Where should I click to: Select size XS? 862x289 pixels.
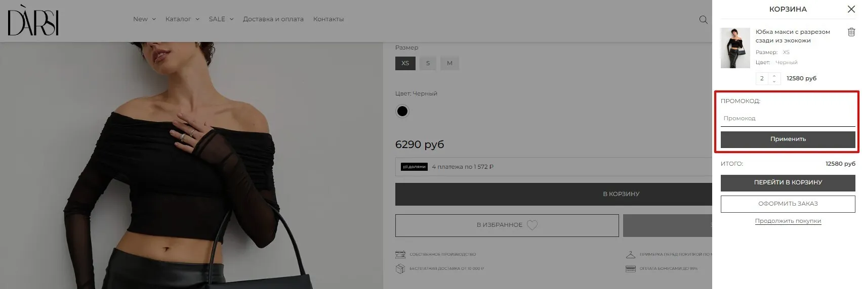pyautogui.click(x=405, y=63)
